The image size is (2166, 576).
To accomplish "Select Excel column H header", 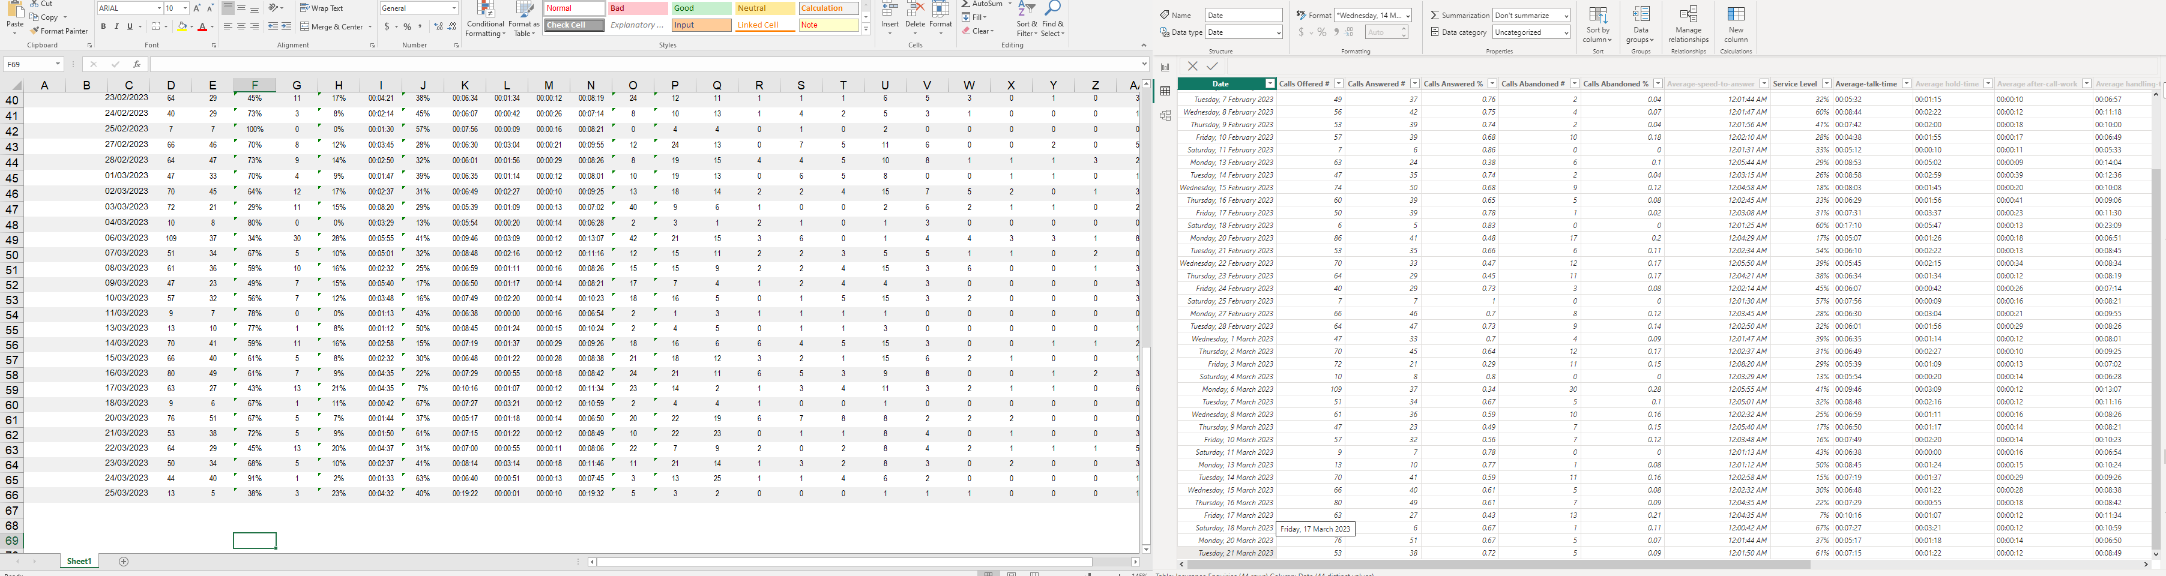I will 338,85.
